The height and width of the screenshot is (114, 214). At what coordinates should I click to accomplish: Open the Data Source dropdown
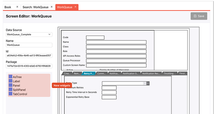(29, 34)
